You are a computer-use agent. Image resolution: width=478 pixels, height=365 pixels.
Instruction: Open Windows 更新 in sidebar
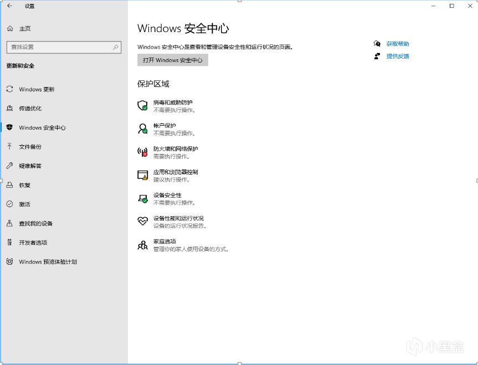(x=37, y=89)
